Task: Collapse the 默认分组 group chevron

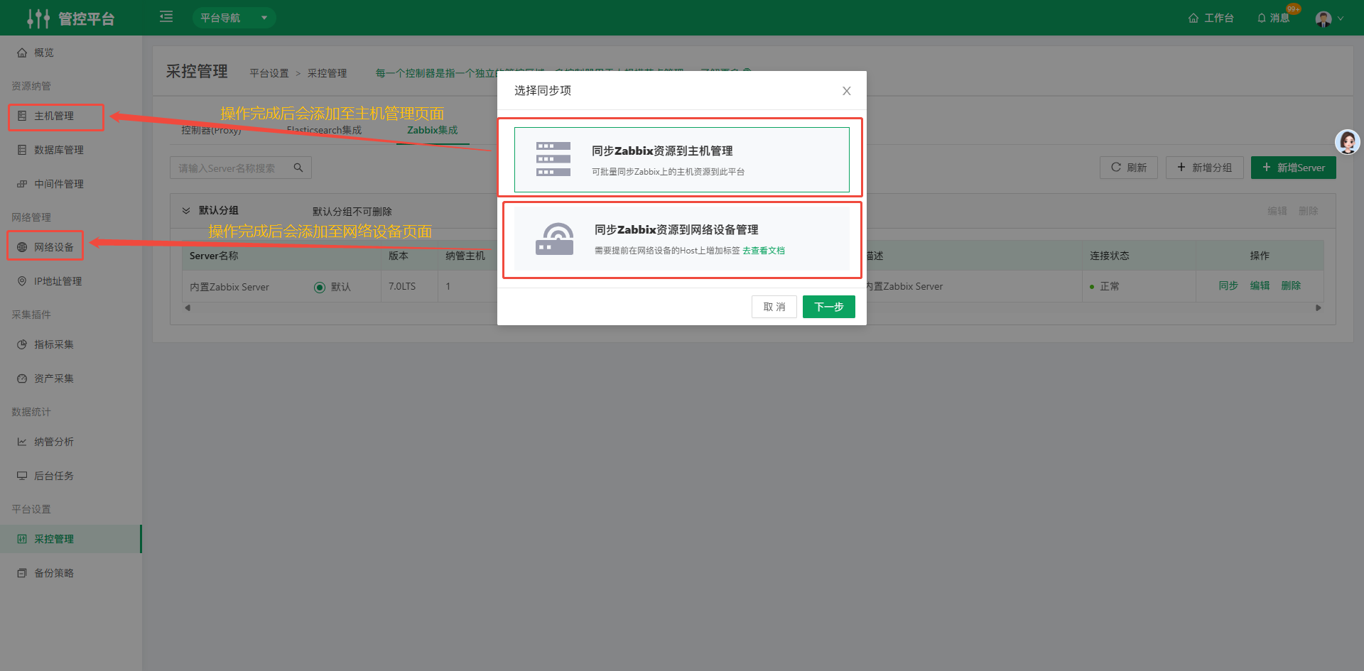Action: click(x=186, y=211)
